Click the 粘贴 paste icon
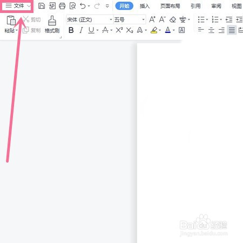 click(x=11, y=20)
